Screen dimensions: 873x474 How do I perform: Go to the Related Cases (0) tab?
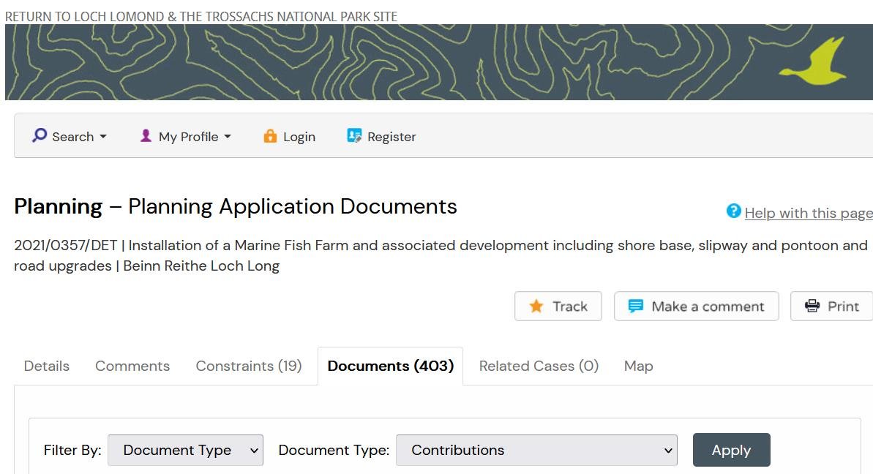pyautogui.click(x=539, y=366)
